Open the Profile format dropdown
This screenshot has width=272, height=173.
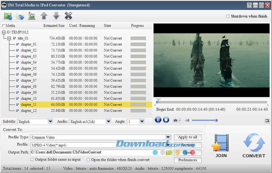(x=168, y=145)
